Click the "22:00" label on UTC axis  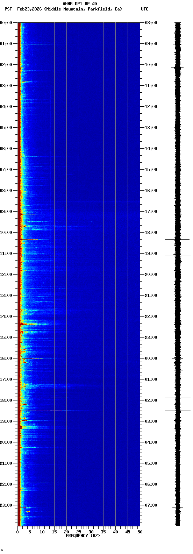151,317
